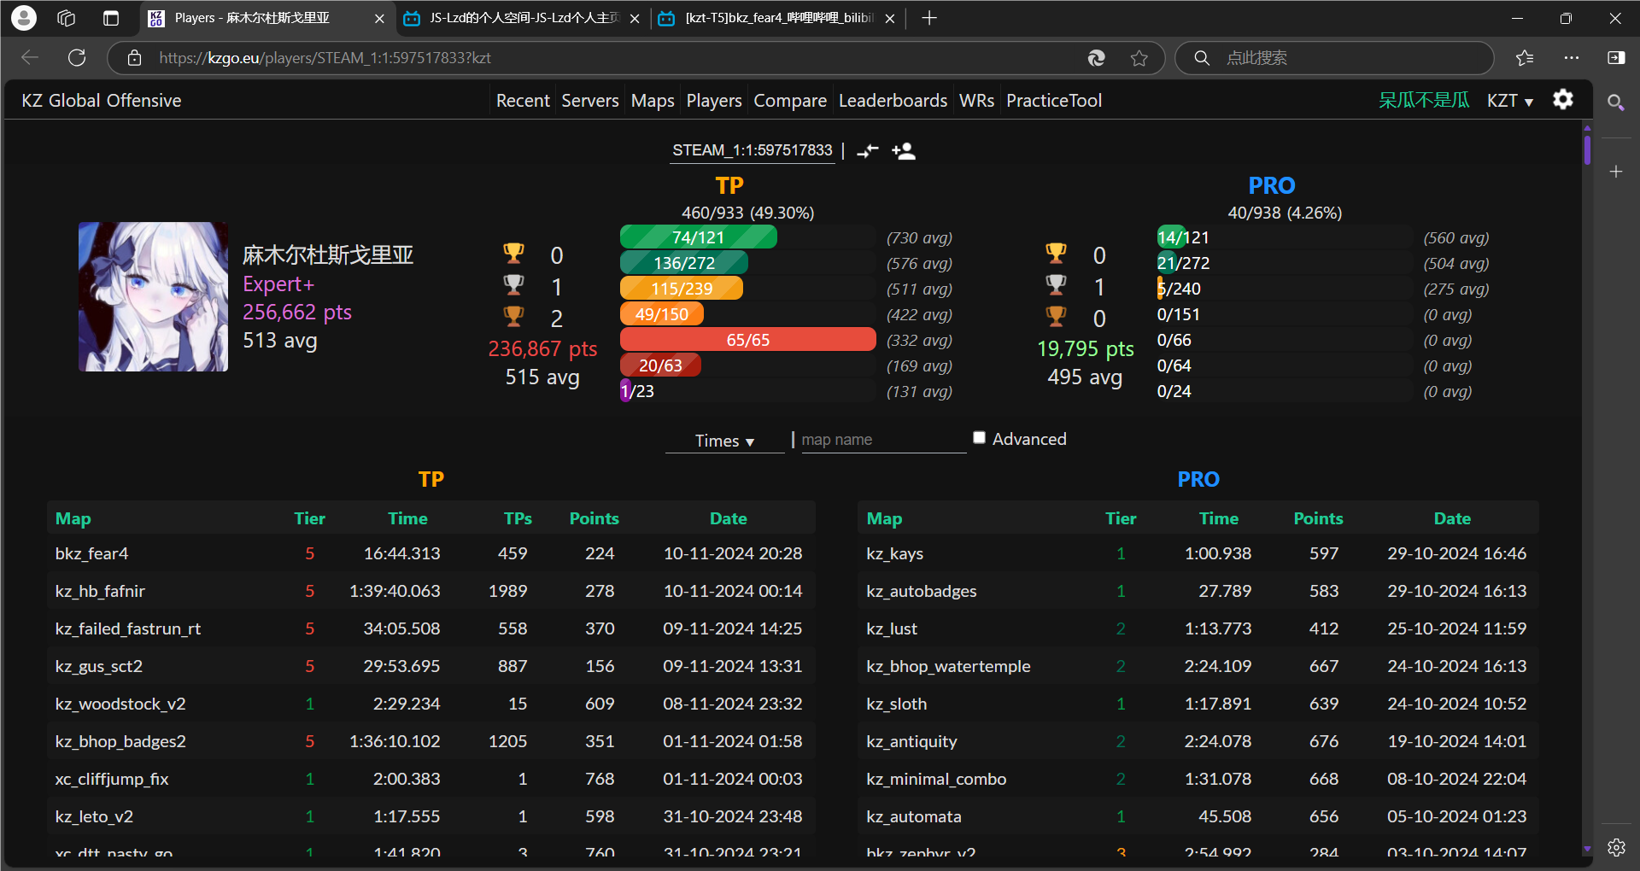Screen dimensions: 1640x871
Task: Open the KZT mode dropdown
Action: click(1510, 101)
